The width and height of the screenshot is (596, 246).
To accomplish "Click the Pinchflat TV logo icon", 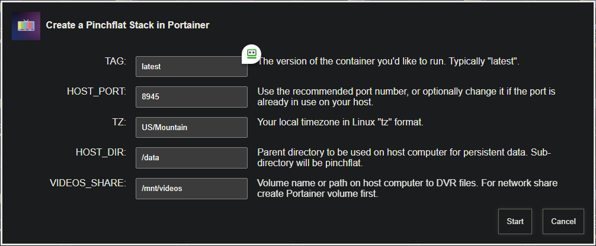I will pos(25,25).
